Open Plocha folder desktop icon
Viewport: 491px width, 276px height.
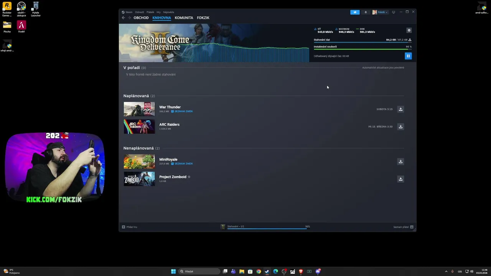coord(7,27)
